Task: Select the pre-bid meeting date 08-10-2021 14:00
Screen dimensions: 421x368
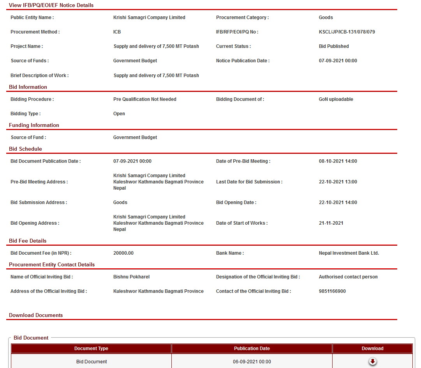Action: 338,161
